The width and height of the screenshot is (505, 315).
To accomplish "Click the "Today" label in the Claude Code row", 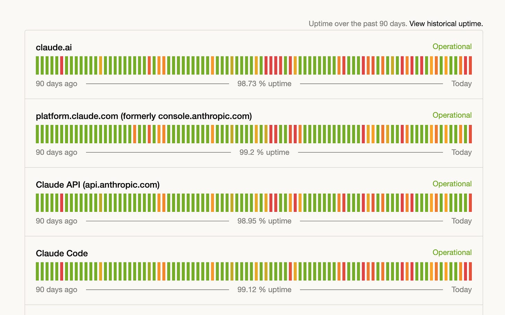I will coord(462,290).
